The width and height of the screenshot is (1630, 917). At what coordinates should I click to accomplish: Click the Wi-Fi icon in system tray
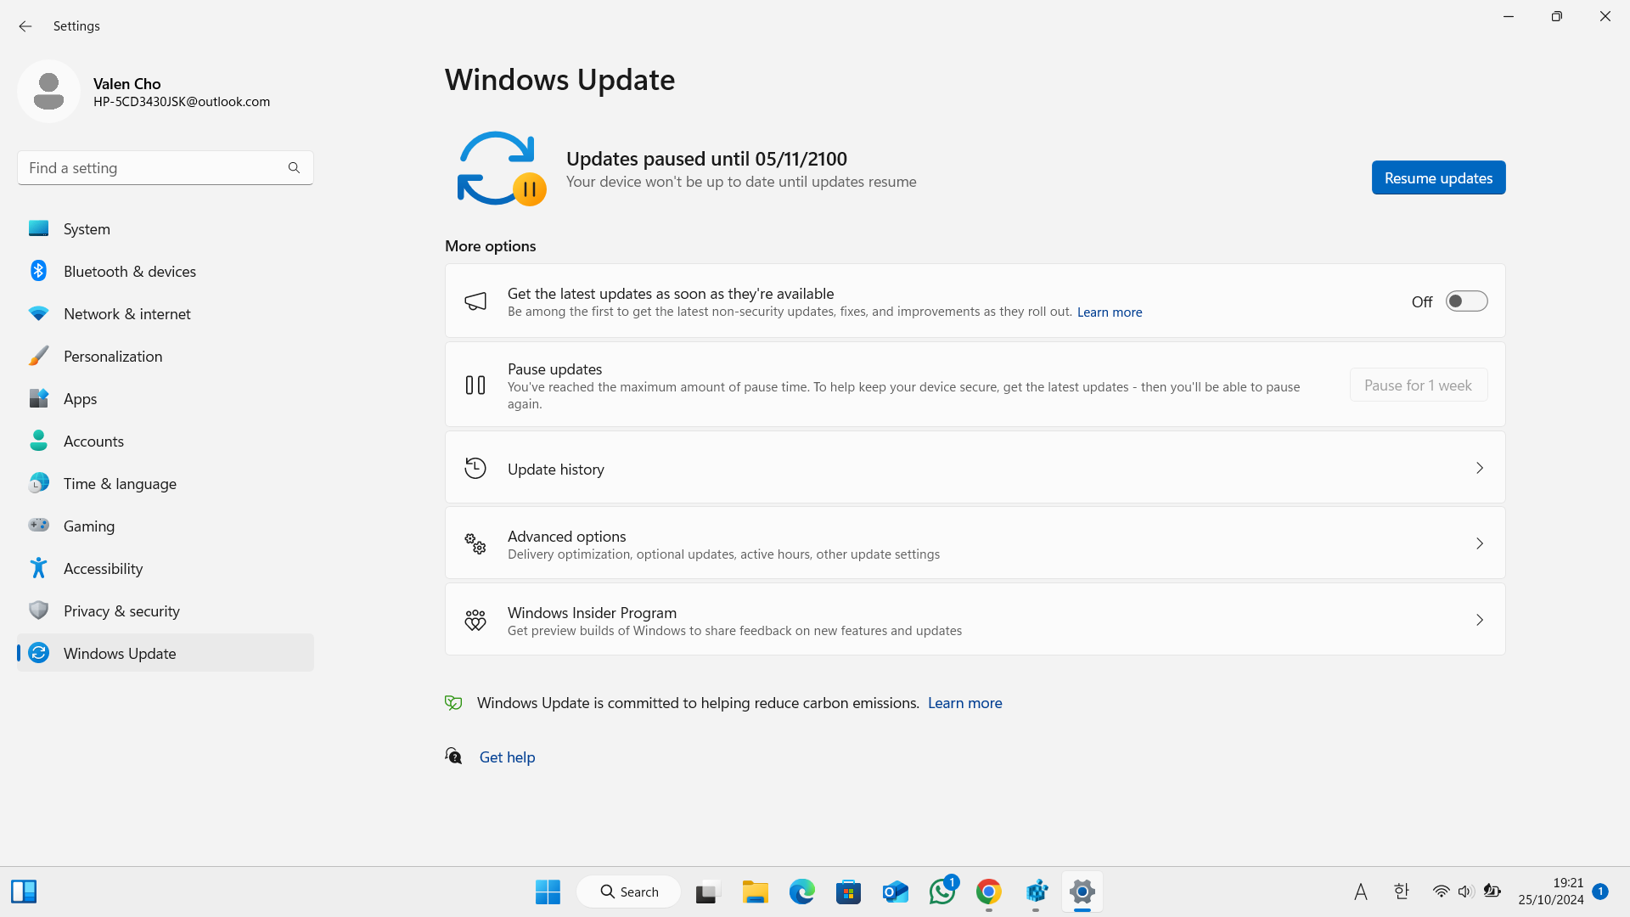tap(1441, 892)
